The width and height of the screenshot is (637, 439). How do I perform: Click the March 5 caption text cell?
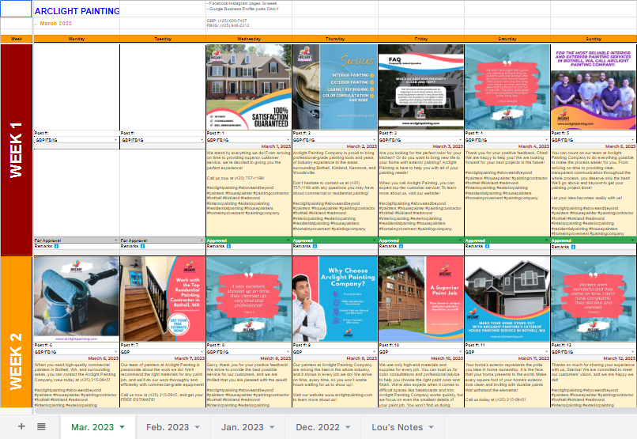[x=593, y=193]
